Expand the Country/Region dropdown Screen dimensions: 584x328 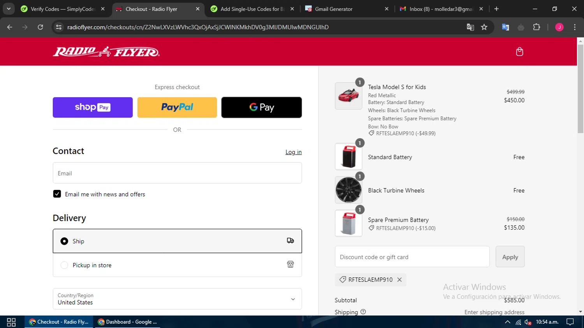[177, 299]
